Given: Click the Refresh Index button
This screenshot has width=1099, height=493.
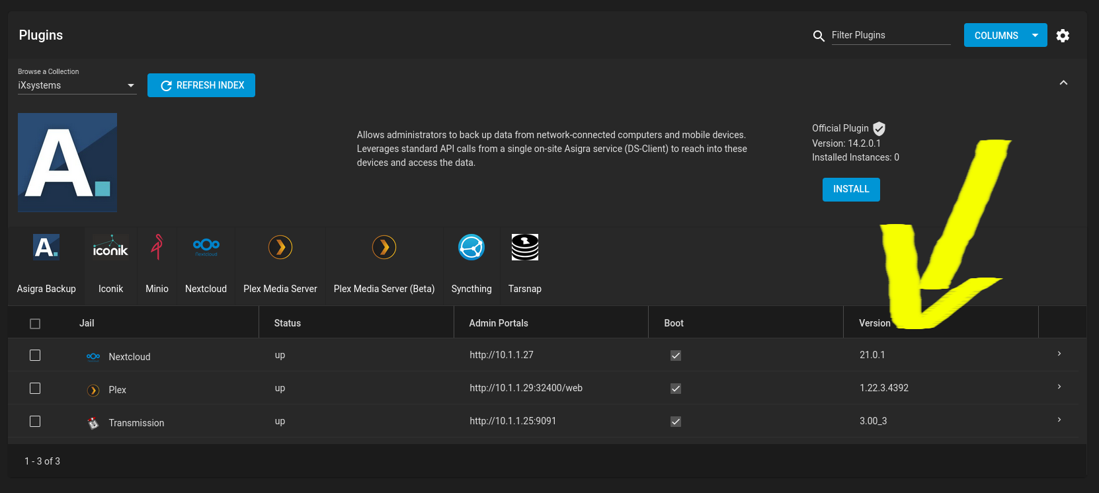Looking at the screenshot, I should point(201,85).
